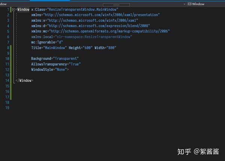Click line number 19 in the gutter
Screen dimensions: 225x161
pyautogui.click(x=7, y=108)
